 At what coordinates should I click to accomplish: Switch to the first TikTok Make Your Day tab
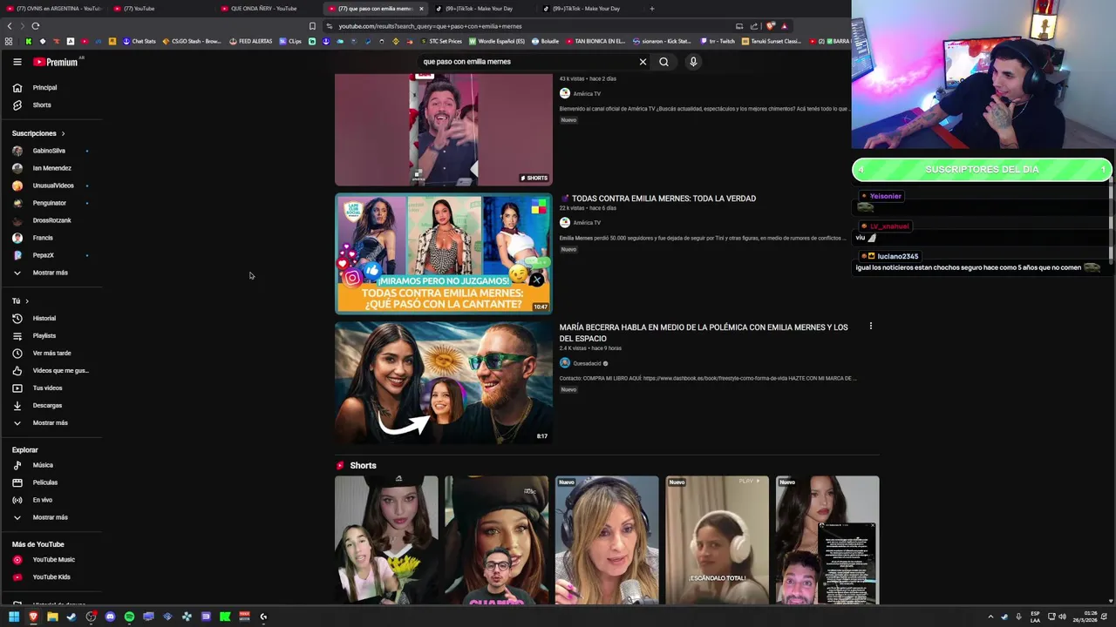click(x=480, y=9)
